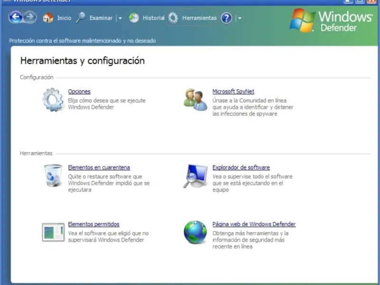380x285 pixels.
Task: Click 'Herramientas y configuración' heading
Action: [82, 61]
